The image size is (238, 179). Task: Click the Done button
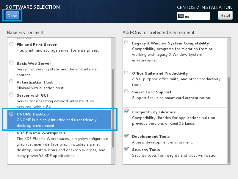coord(12,16)
